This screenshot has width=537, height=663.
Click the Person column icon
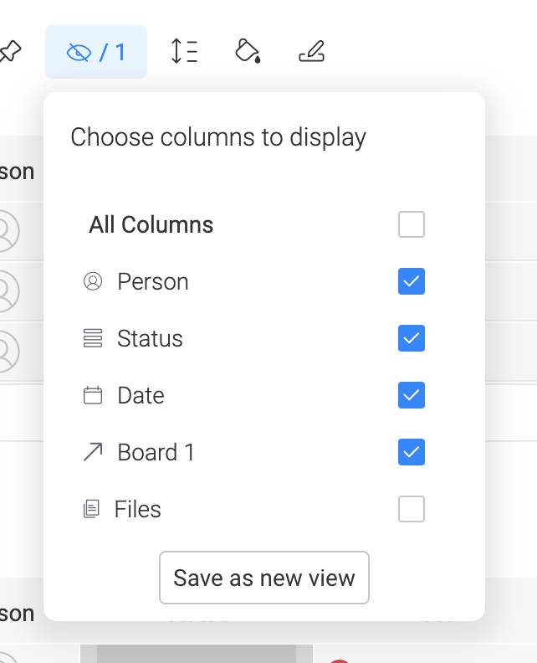point(93,281)
